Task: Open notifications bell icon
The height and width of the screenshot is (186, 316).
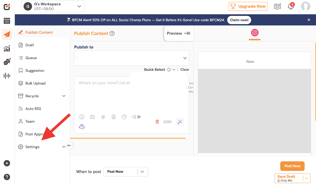Action: (291, 7)
